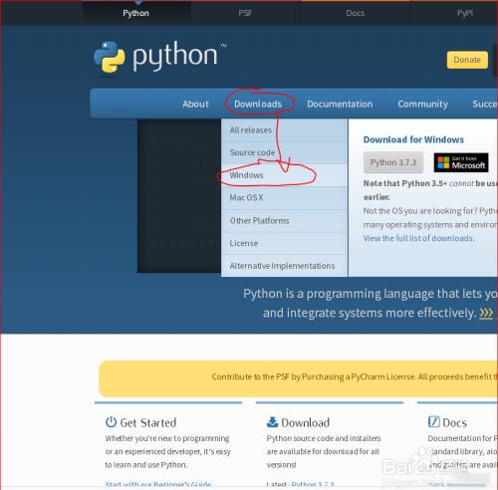The image size is (498, 490).
Task: Open View the full list of downloads link
Action: pyautogui.click(x=418, y=238)
